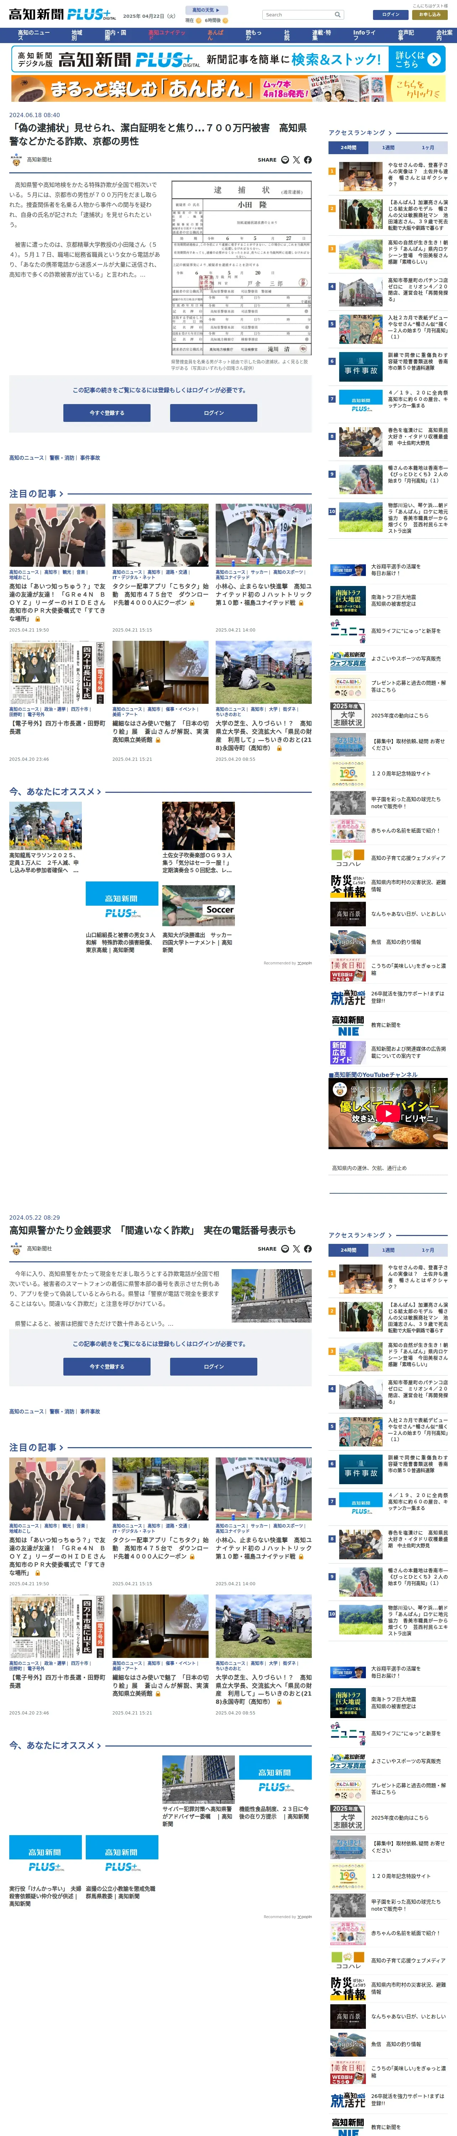Open the 高知ユナイテッド nav menu
The image size is (457, 2136).
167,35
